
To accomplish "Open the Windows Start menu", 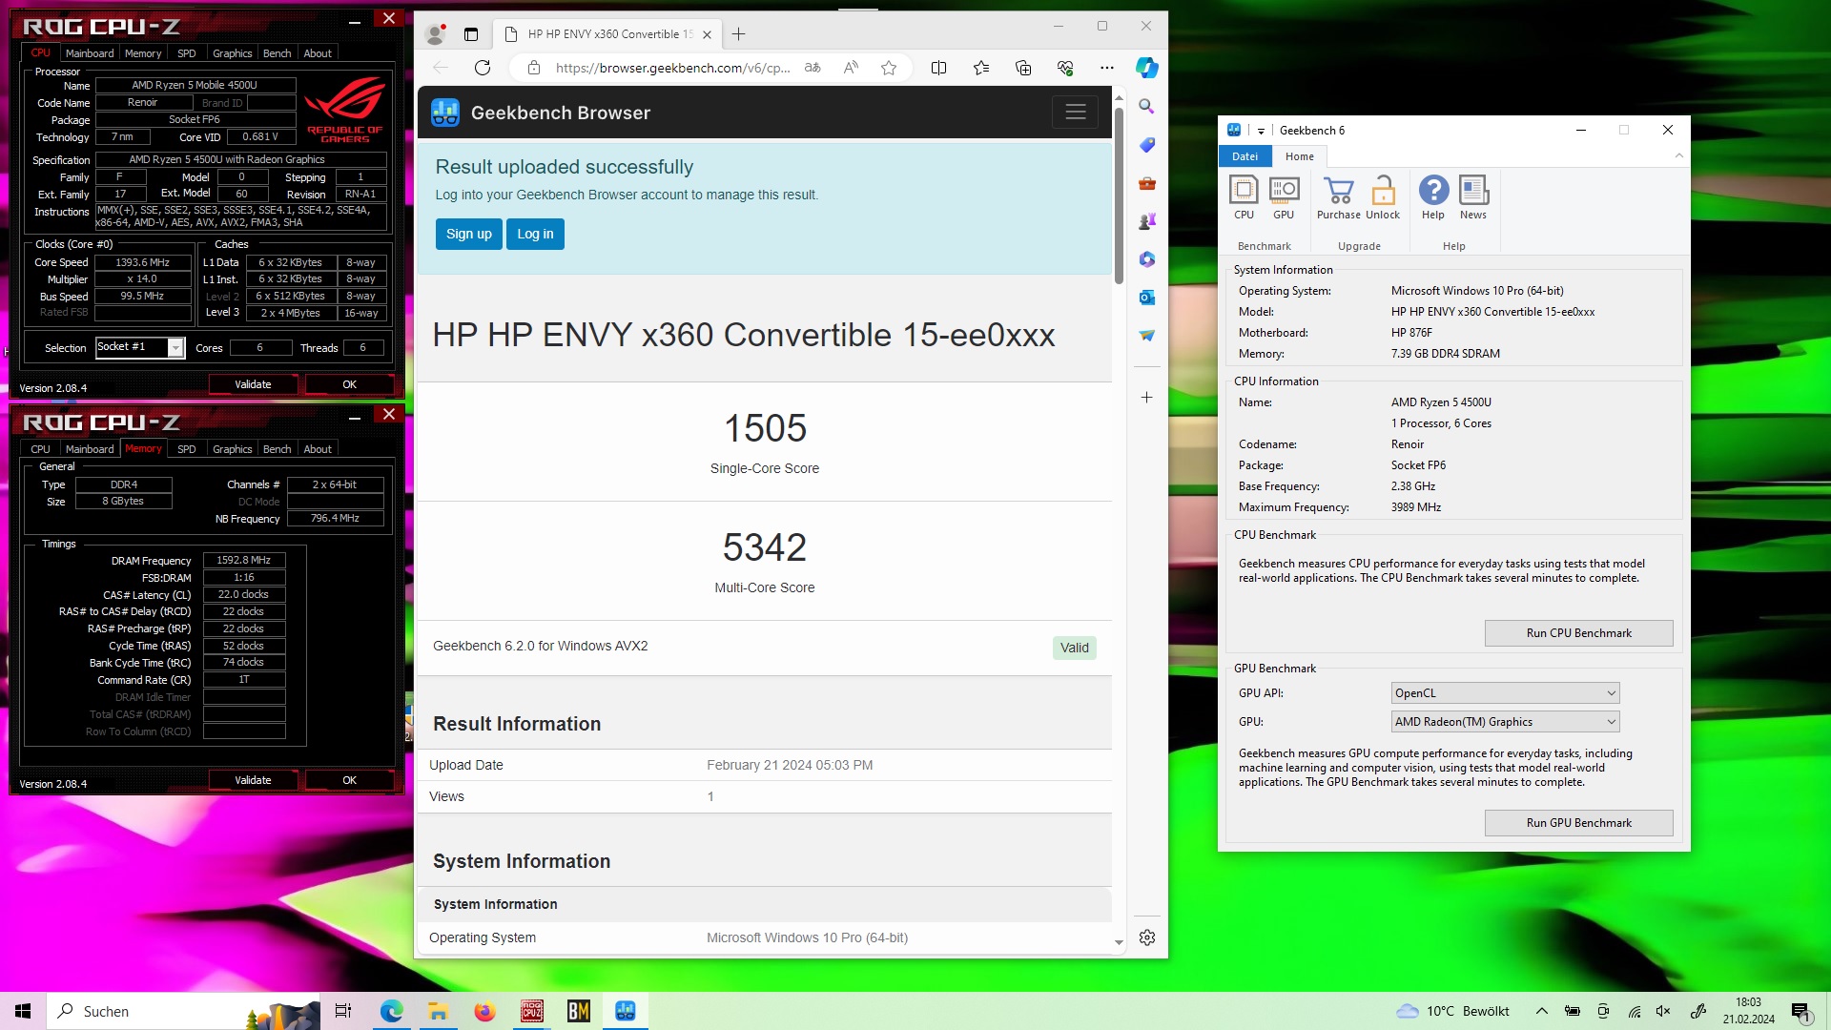I will coord(23,1011).
